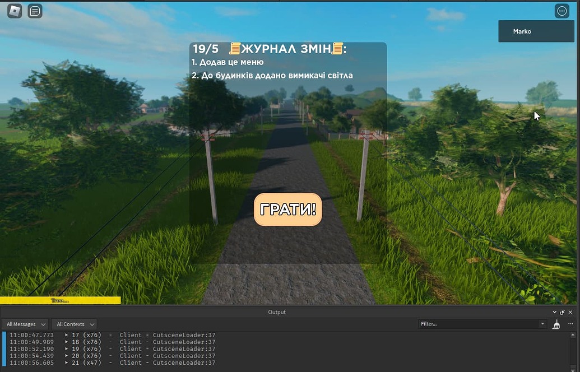Click the ellipsis circle icon top-right

point(562,11)
